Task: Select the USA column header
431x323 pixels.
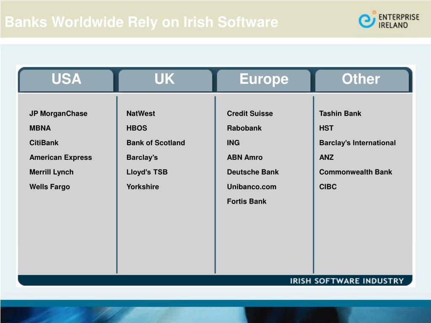Action: [66, 80]
